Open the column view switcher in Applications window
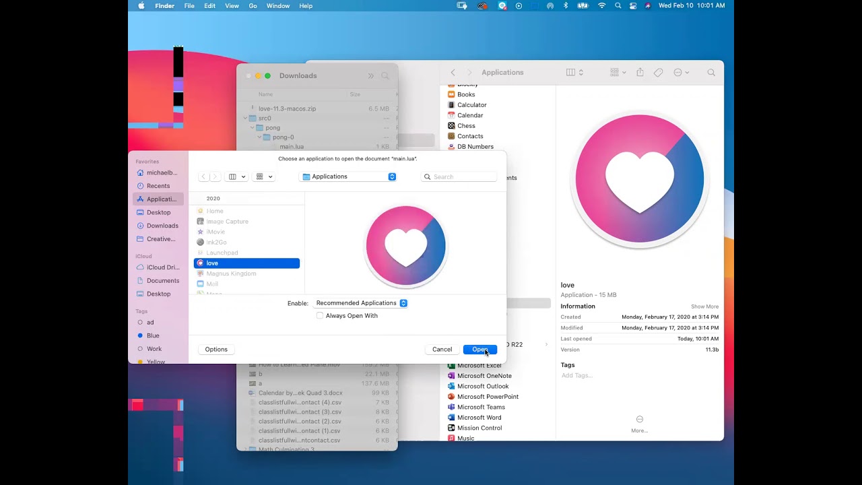862x485 pixels. pos(574,73)
